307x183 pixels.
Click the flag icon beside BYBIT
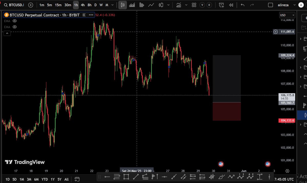84,15
